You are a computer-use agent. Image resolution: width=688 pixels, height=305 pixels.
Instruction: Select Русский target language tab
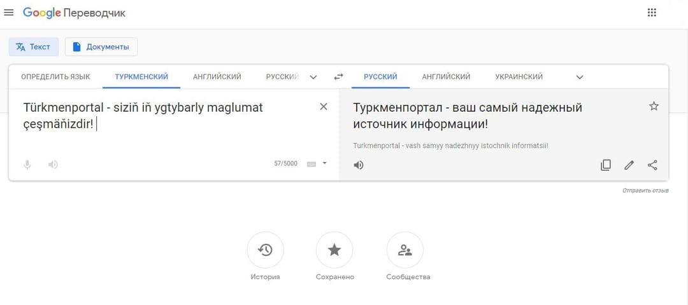380,77
